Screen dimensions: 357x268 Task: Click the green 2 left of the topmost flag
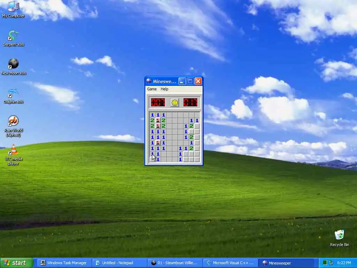153,120
